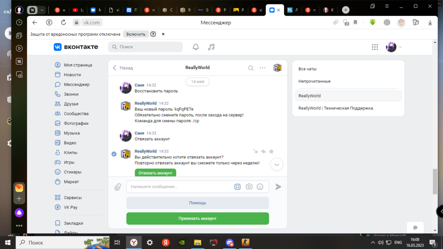Select Все чаты filter
Image resolution: width=443 pixels, height=249 pixels.
[x=348, y=69]
